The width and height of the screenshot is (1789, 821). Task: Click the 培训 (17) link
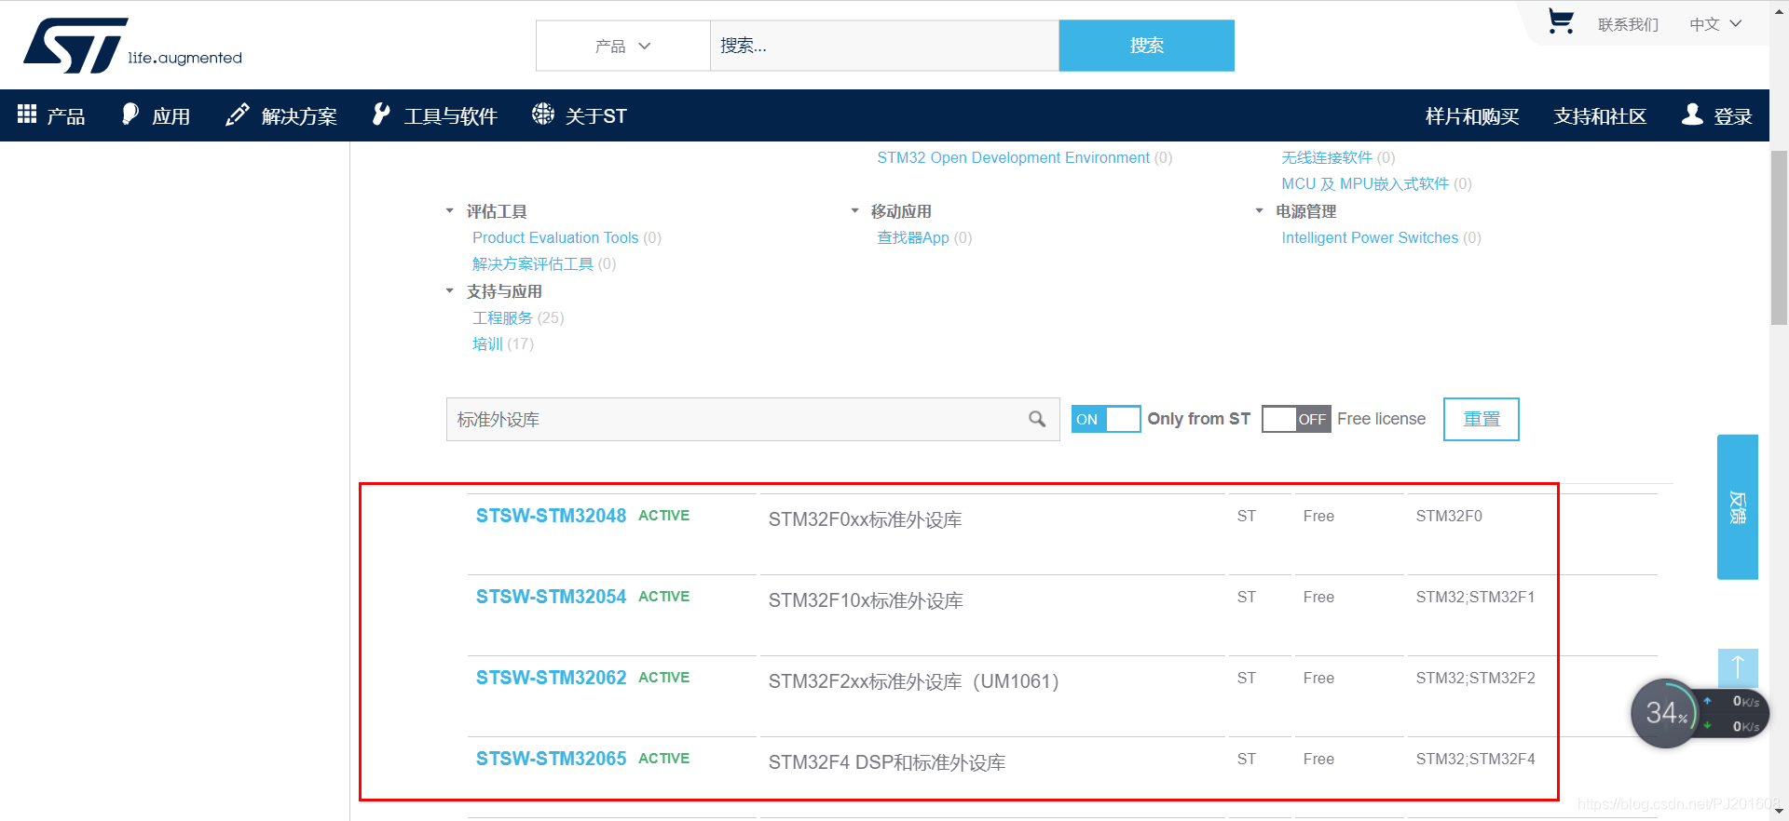(x=503, y=343)
